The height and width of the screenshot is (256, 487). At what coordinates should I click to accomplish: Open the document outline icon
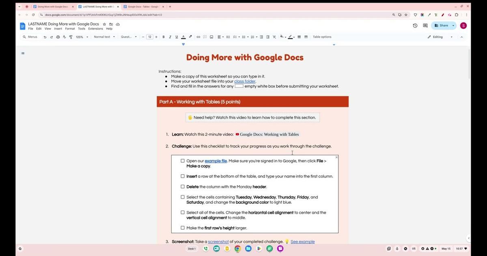23,53
